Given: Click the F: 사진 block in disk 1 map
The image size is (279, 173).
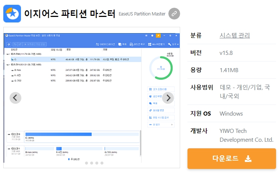Looking at the screenshot, I should point(79,151).
